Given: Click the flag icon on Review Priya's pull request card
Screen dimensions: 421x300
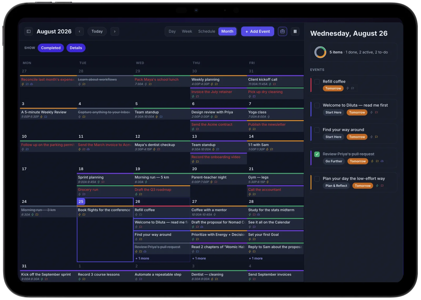Looking at the screenshot, I should coord(377,161).
